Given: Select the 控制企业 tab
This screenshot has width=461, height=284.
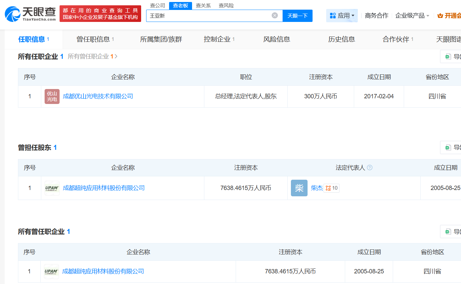Looking at the screenshot, I should pyautogui.click(x=219, y=39).
